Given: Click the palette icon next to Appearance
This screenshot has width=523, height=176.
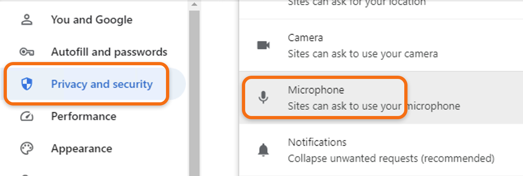Looking at the screenshot, I should [x=27, y=149].
